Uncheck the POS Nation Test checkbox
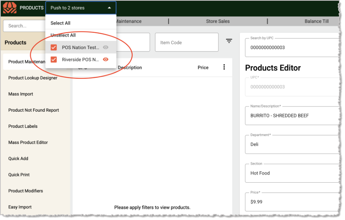The width and height of the screenshot is (345, 220). pos(54,48)
